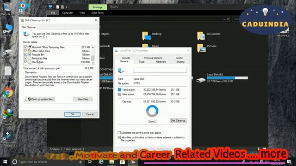Click Disk Clean-up button in Properties

[178, 120]
